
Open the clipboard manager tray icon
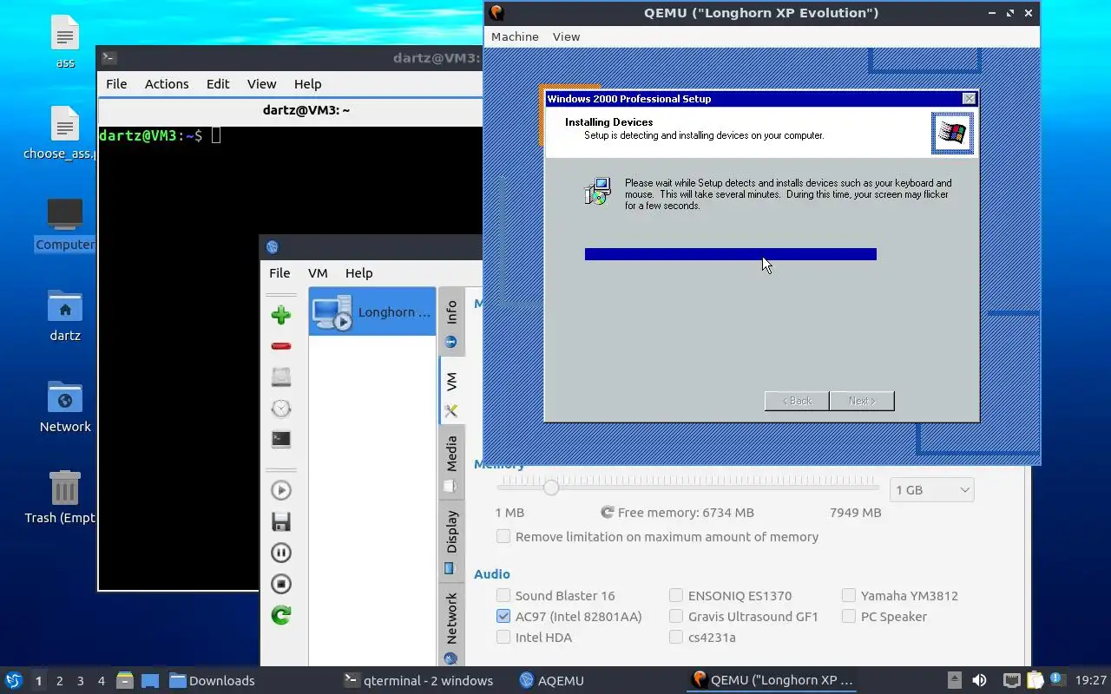tap(1035, 681)
